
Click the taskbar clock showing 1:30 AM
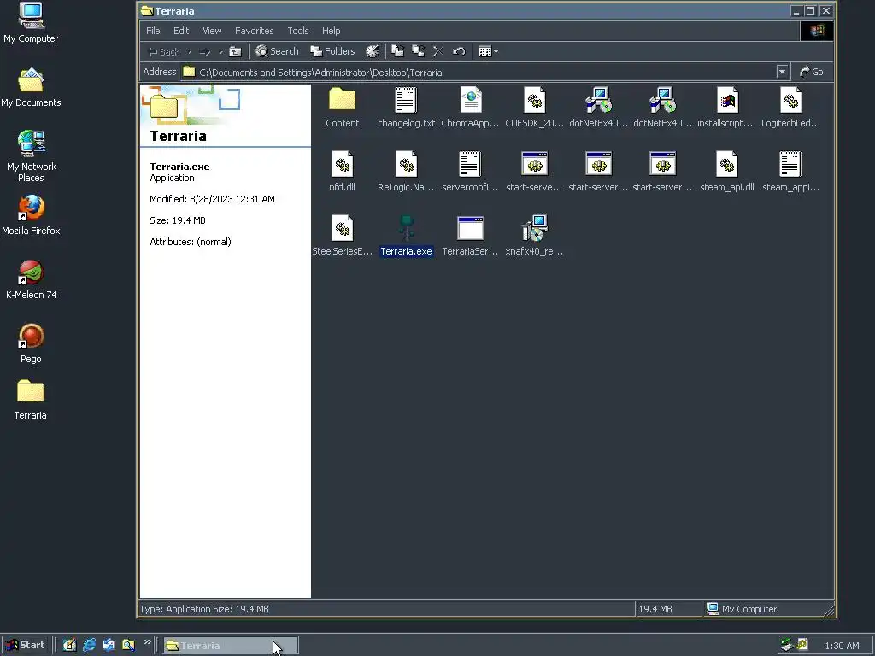(x=842, y=646)
